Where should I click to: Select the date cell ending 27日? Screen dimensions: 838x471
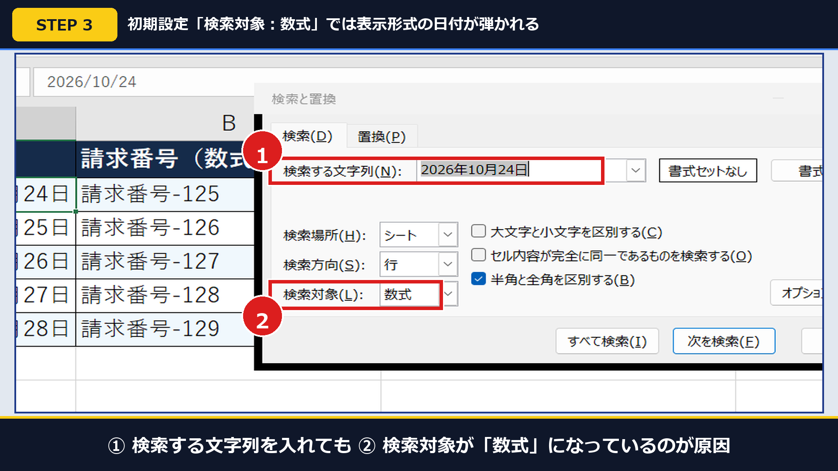46,295
